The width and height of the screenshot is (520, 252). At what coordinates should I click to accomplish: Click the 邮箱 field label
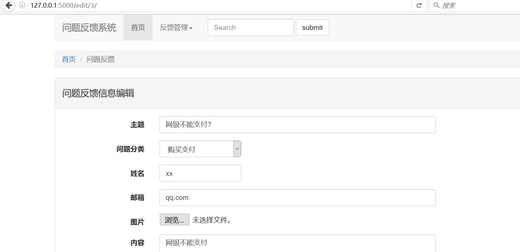click(x=137, y=198)
